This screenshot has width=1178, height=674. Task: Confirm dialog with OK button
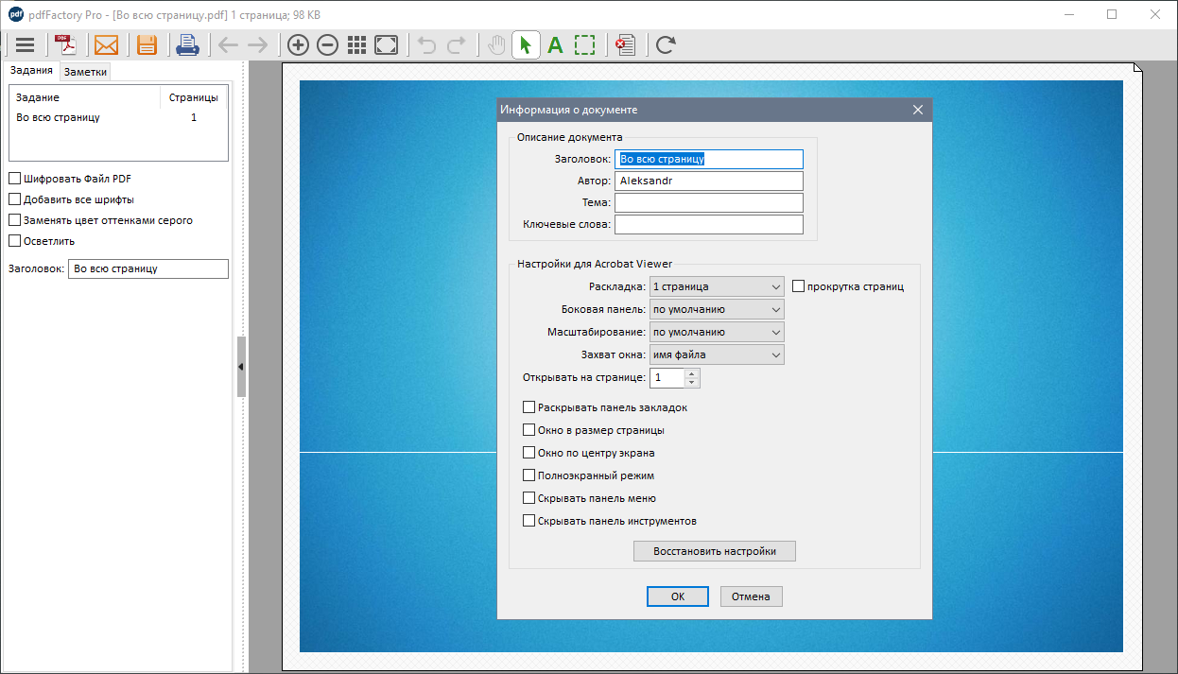click(678, 596)
